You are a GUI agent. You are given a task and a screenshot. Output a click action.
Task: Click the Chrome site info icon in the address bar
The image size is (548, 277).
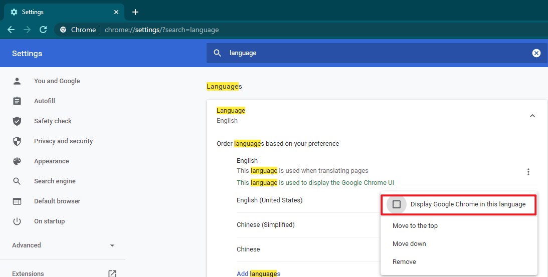tap(63, 30)
